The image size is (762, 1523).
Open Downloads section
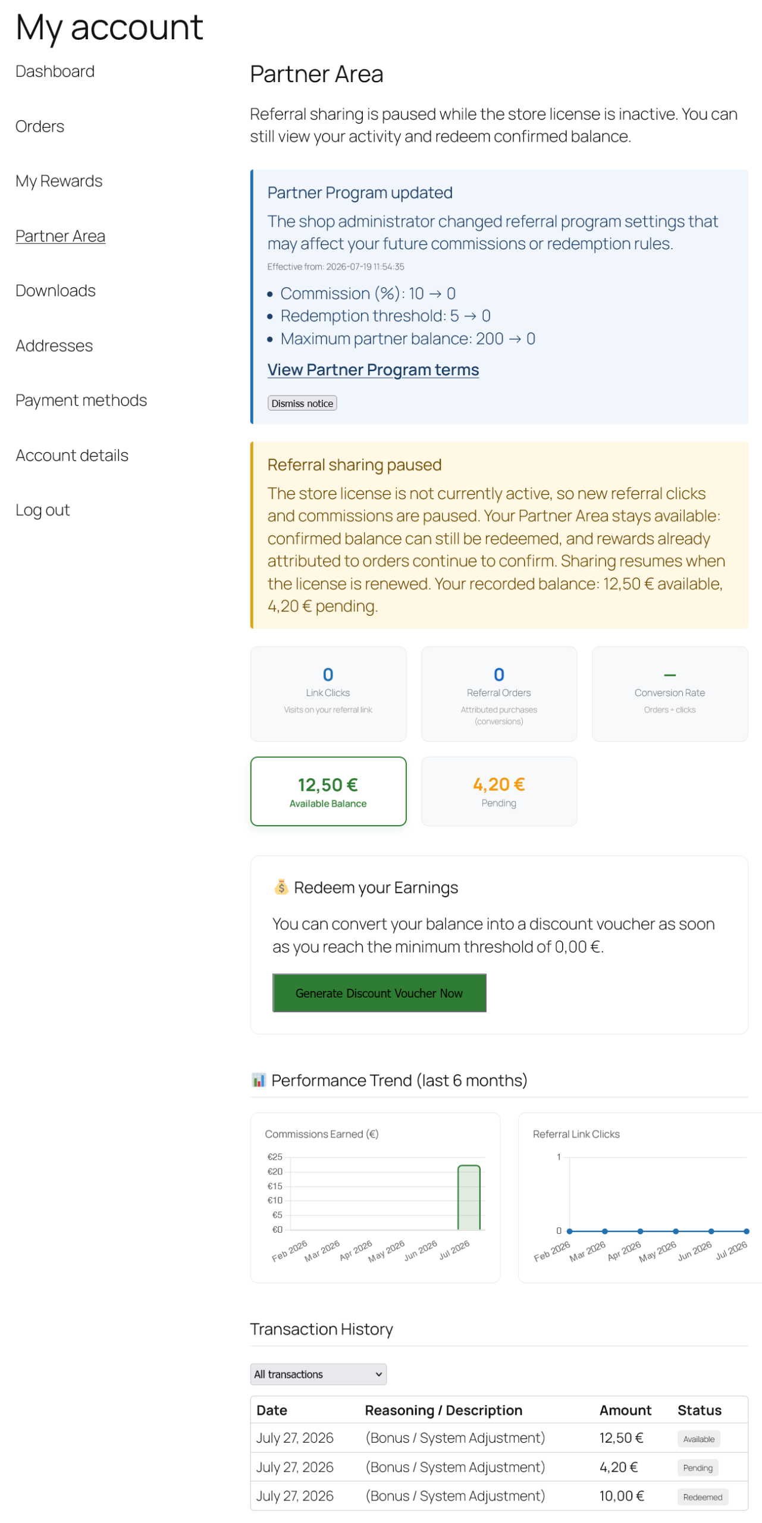coord(55,290)
